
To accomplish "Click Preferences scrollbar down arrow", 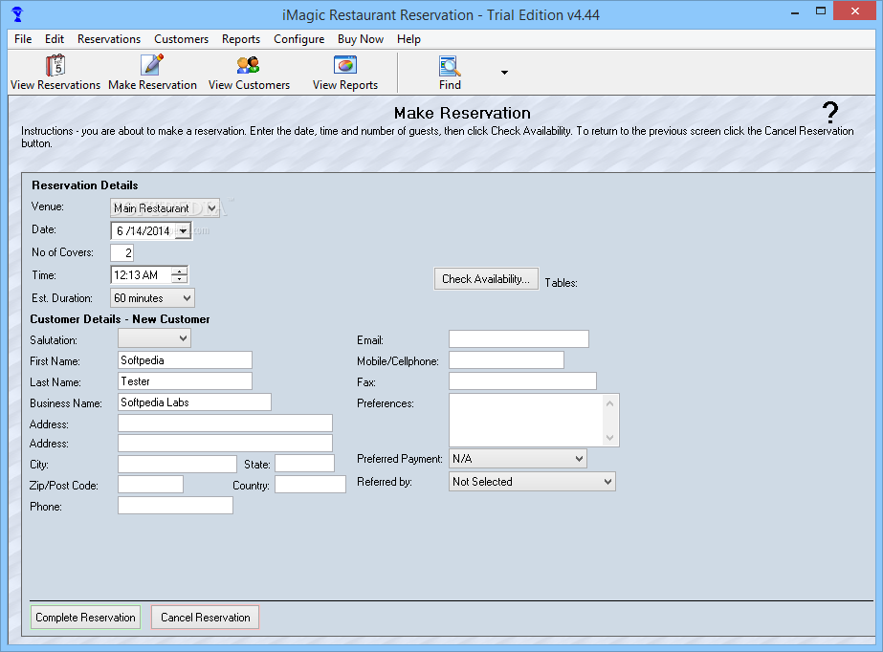I will coord(610,437).
